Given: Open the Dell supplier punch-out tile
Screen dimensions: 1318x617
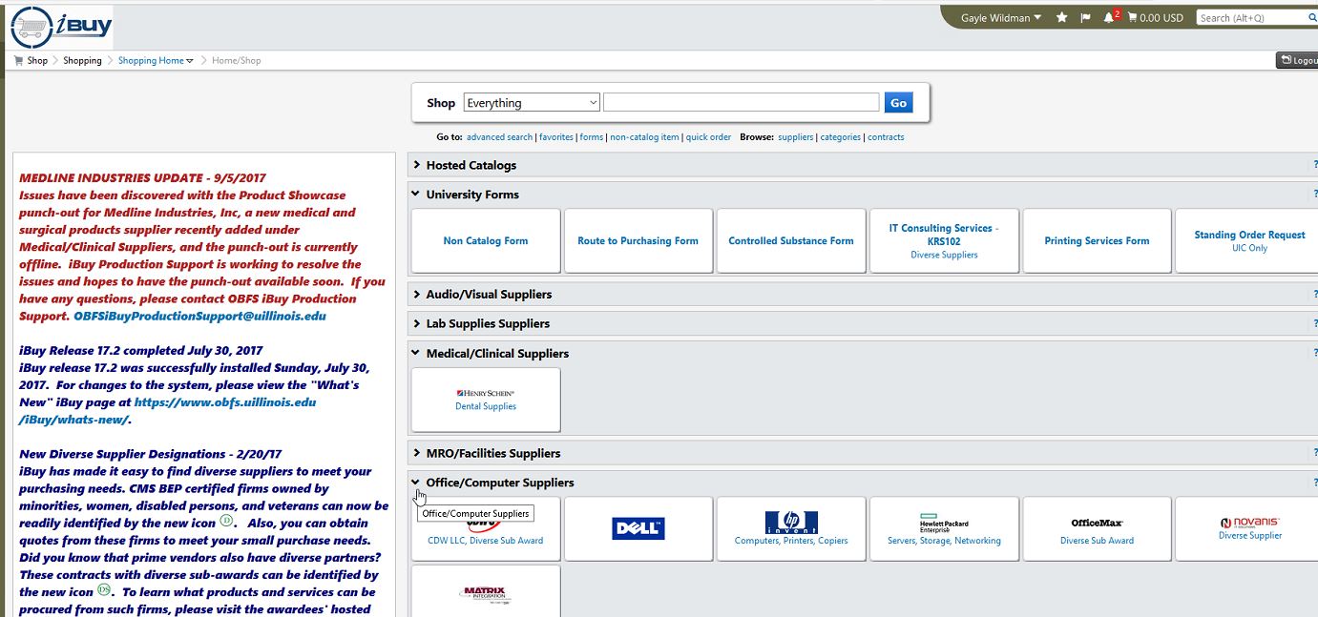Looking at the screenshot, I should click(638, 528).
